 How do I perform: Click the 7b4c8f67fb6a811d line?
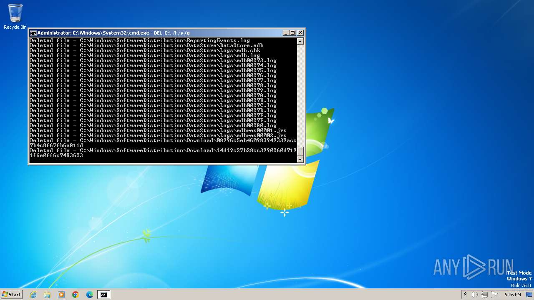click(56, 145)
